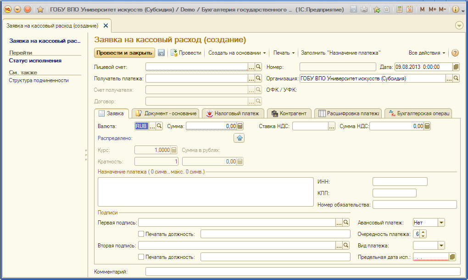Open the Авансовый платеж dropdown
Viewport: 468px width, 280px height.
coord(441,222)
